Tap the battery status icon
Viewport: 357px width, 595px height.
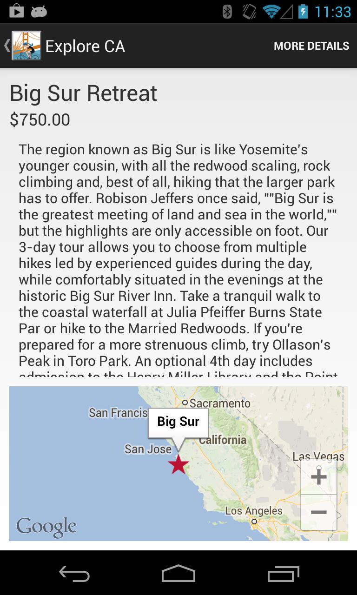303,11
